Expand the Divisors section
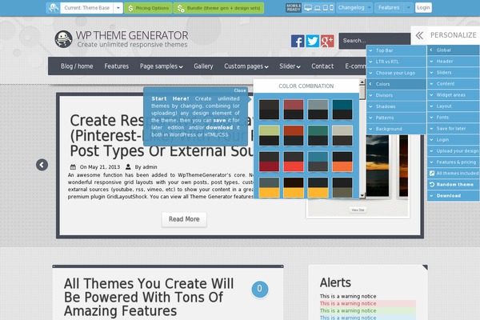Screen dimensions: 480x320 click(396, 95)
